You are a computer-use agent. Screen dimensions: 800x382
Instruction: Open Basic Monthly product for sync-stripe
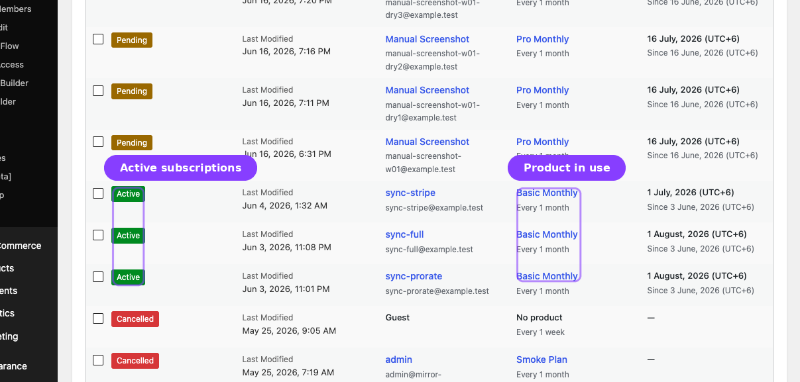pyautogui.click(x=547, y=193)
